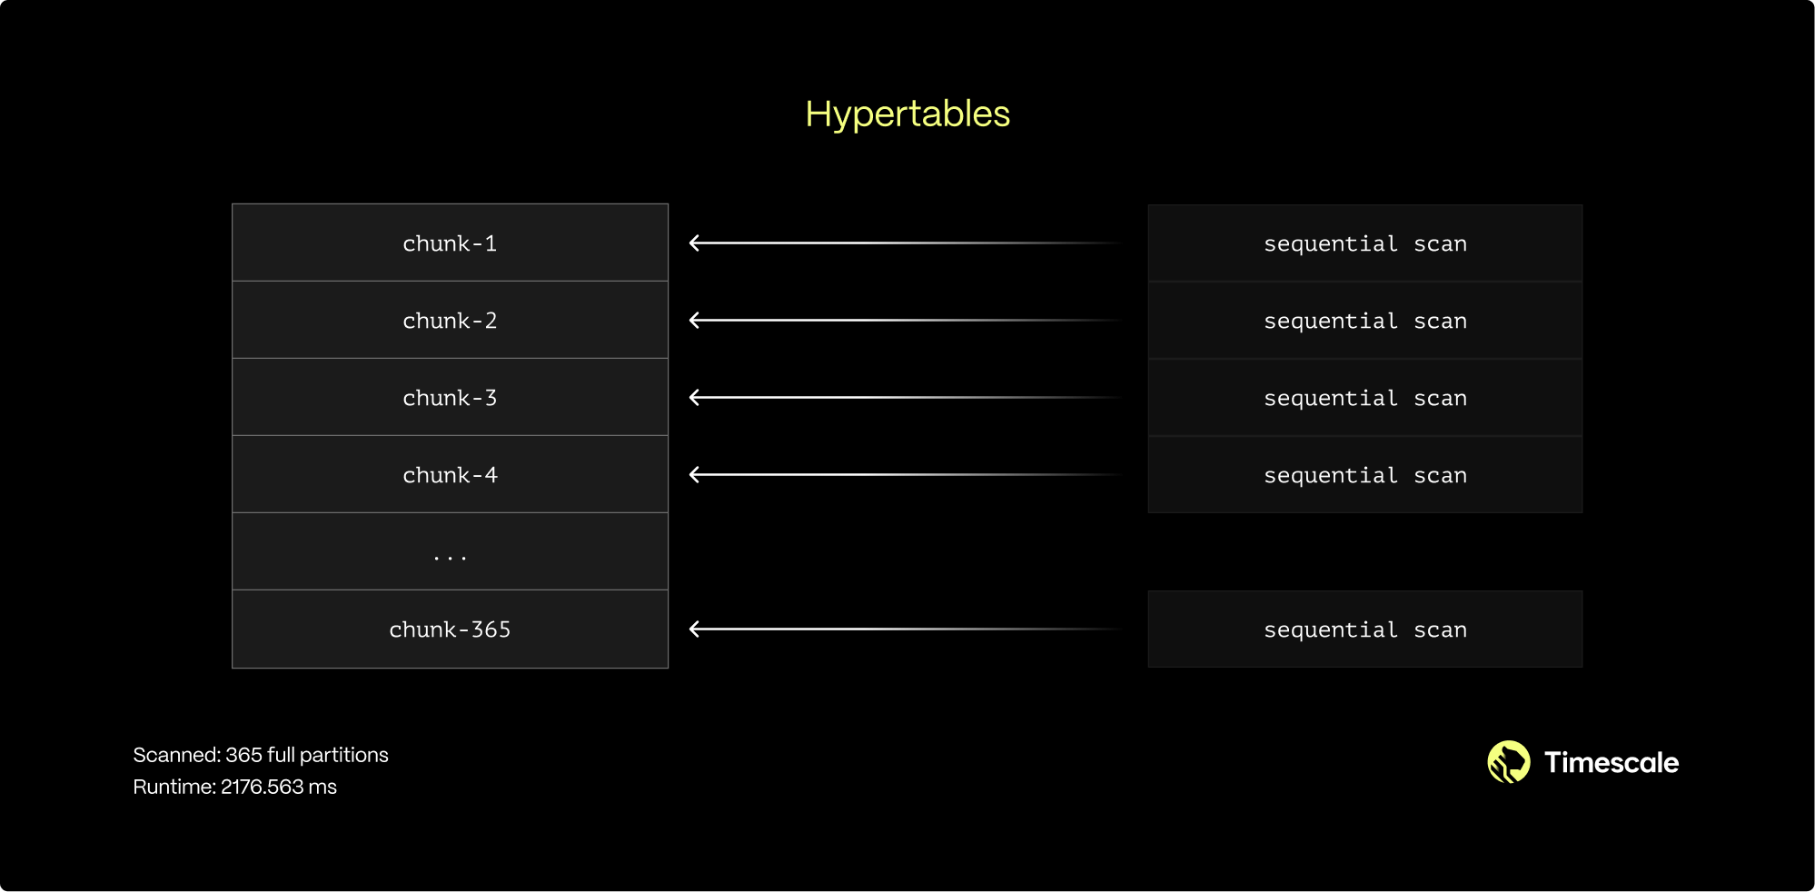Click the sequential scan box for chunk-3
Viewport: 1815px width, 892px height.
point(1364,398)
